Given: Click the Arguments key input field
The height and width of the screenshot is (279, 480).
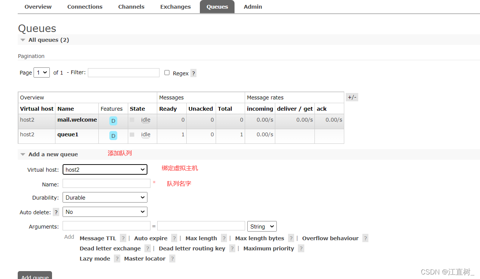Looking at the screenshot, I should 106,226.
